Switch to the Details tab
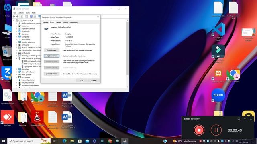The width and height of the screenshot is (257, 144). coord(59,22)
